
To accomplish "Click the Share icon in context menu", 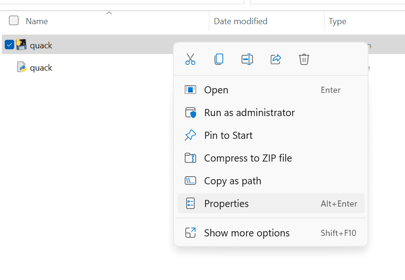I will point(276,59).
